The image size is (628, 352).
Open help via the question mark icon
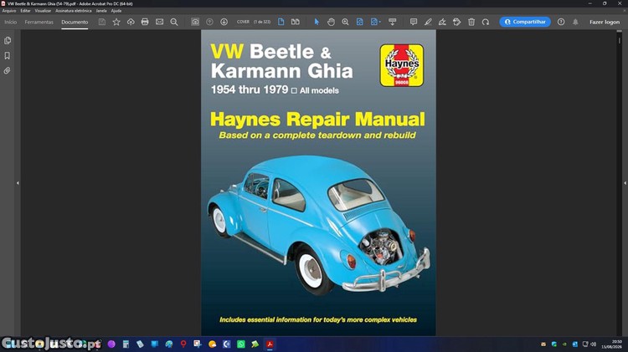561,22
